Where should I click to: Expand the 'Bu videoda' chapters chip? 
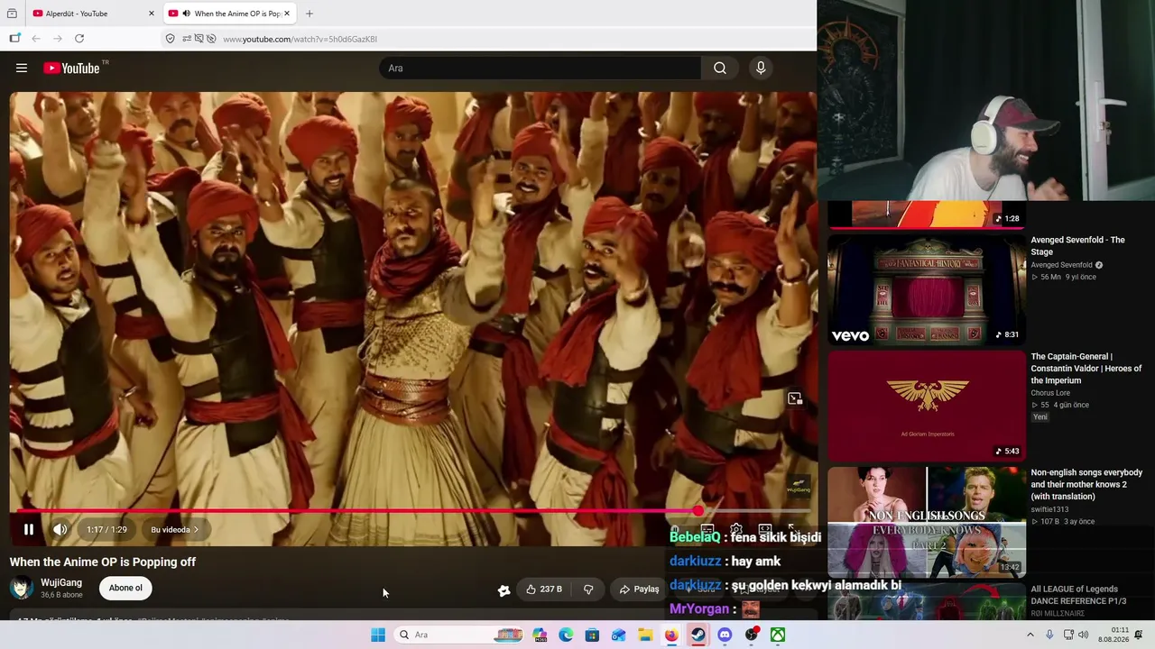tap(175, 530)
